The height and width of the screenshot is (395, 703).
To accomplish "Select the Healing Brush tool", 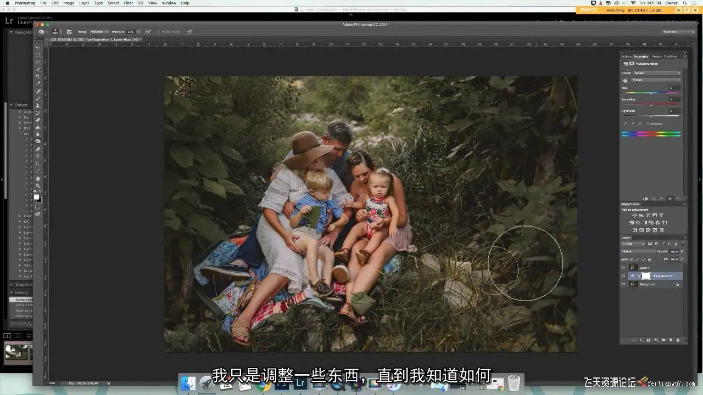I will pos(38,91).
